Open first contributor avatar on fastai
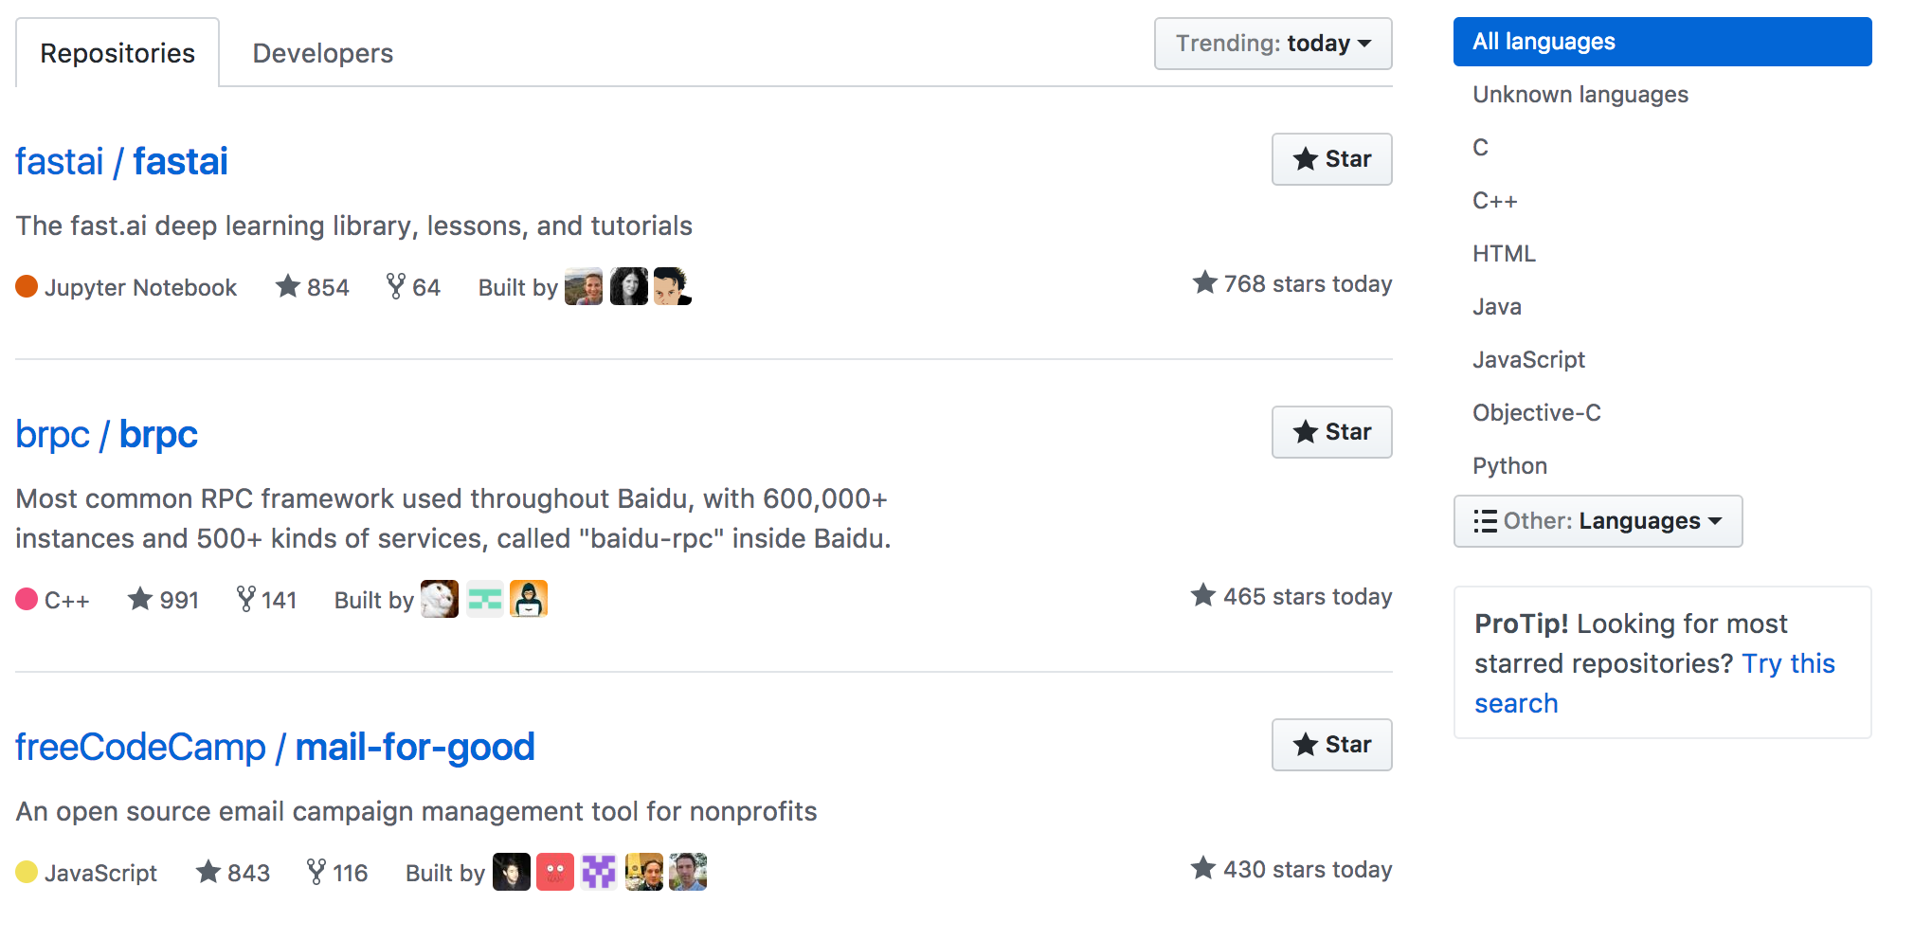The width and height of the screenshot is (1914, 940). (x=584, y=286)
